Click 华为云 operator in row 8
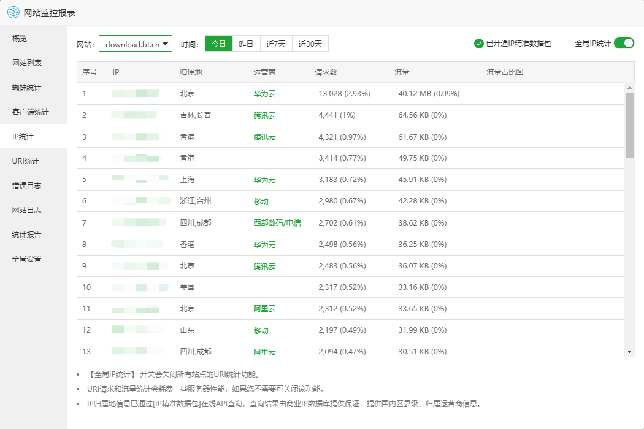This screenshot has width=644, height=429. [x=264, y=245]
